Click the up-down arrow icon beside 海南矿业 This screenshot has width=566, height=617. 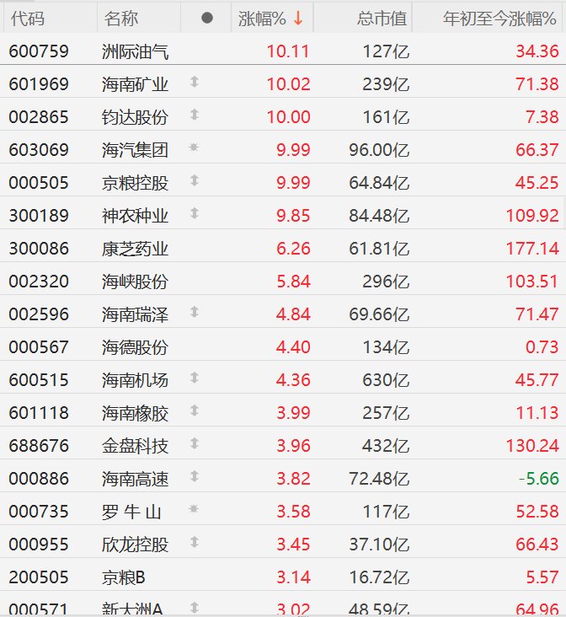click(195, 83)
